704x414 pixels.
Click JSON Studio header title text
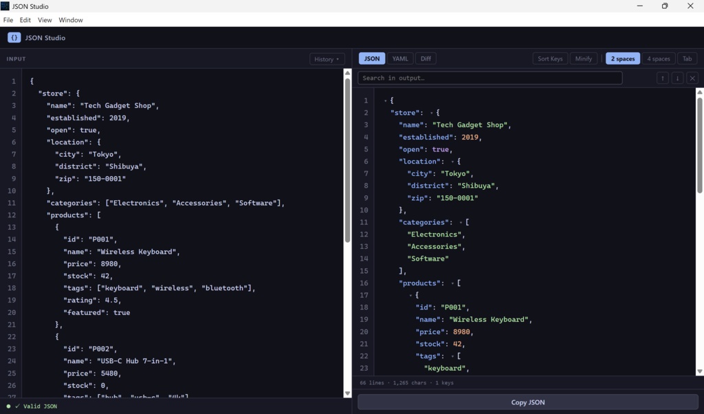click(x=45, y=38)
